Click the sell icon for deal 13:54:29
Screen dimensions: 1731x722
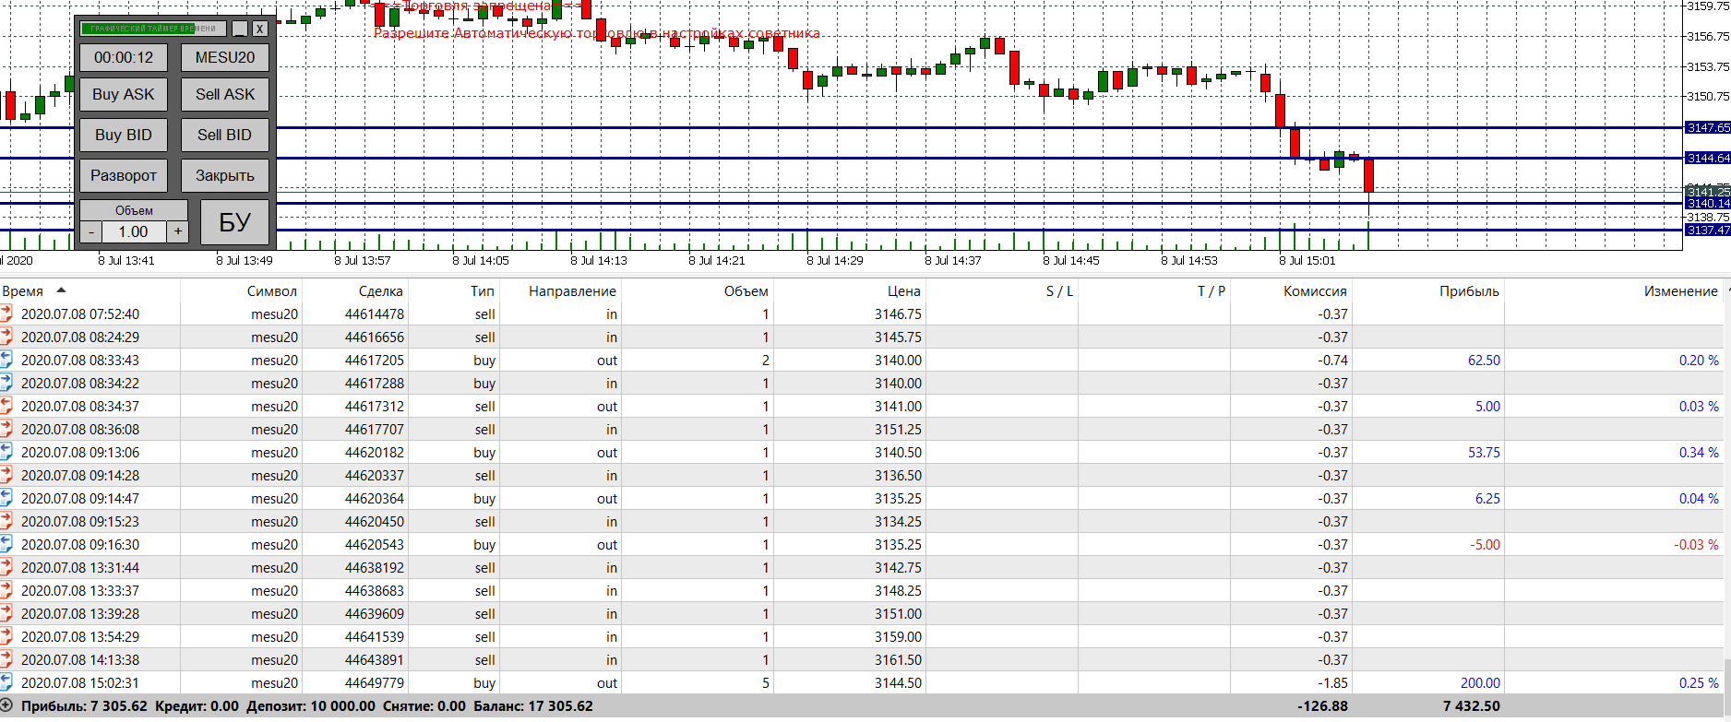click(x=6, y=636)
